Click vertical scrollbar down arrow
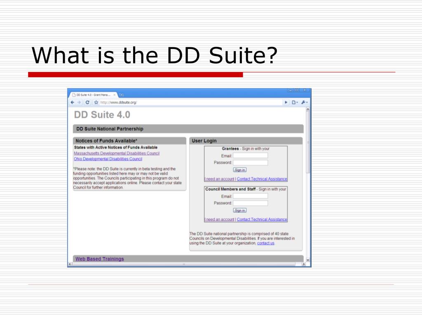The height and width of the screenshot is (316, 422). click(x=308, y=260)
